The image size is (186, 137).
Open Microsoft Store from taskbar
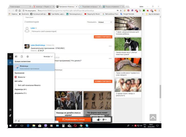pyautogui.click(x=40, y=126)
